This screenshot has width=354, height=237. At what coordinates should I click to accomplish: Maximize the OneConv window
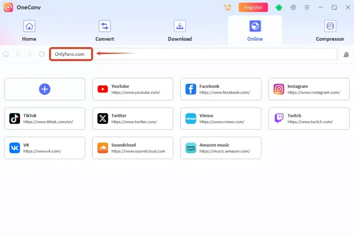coord(334,7)
